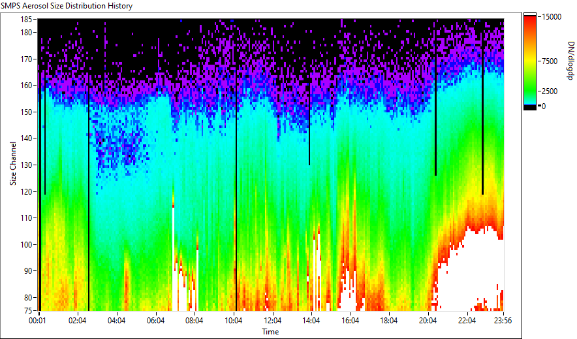Click the DN/dlogdp legend label
This screenshot has width=577, height=339.
pyautogui.click(x=570, y=60)
